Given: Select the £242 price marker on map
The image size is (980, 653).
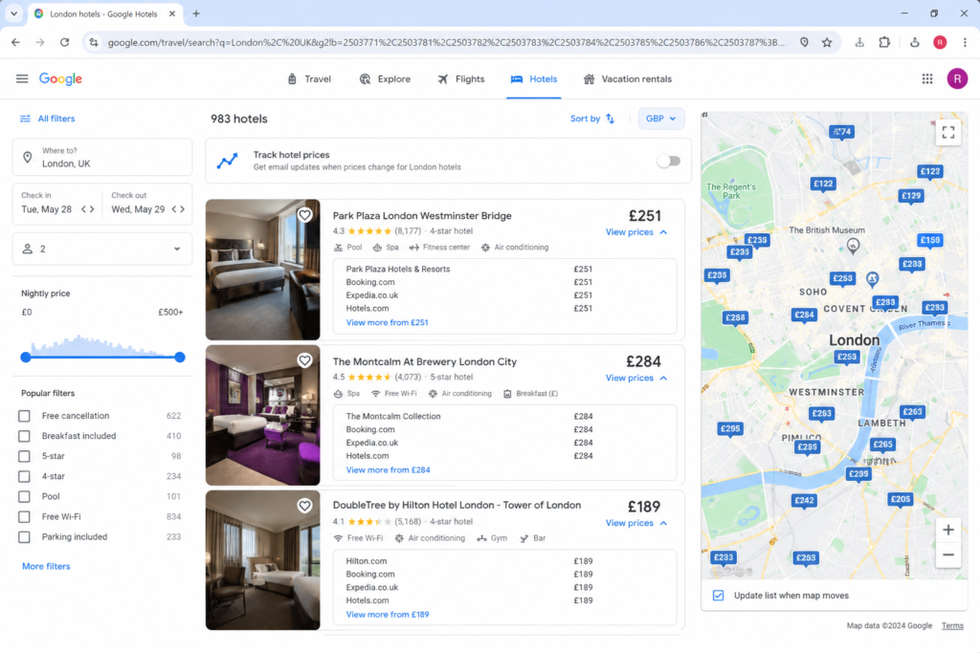Looking at the screenshot, I should click(804, 501).
